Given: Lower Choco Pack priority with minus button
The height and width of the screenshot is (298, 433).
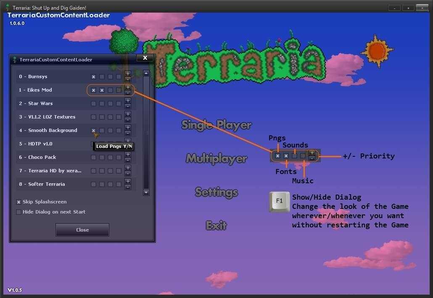Looking at the screenshot, I should pos(127,161).
